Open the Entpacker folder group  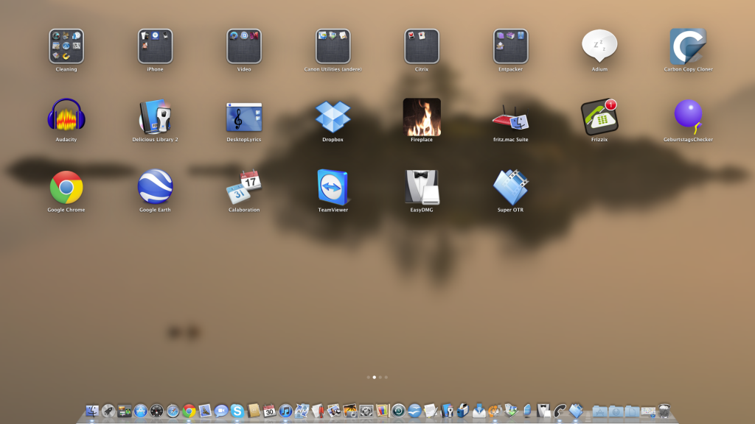(x=510, y=46)
